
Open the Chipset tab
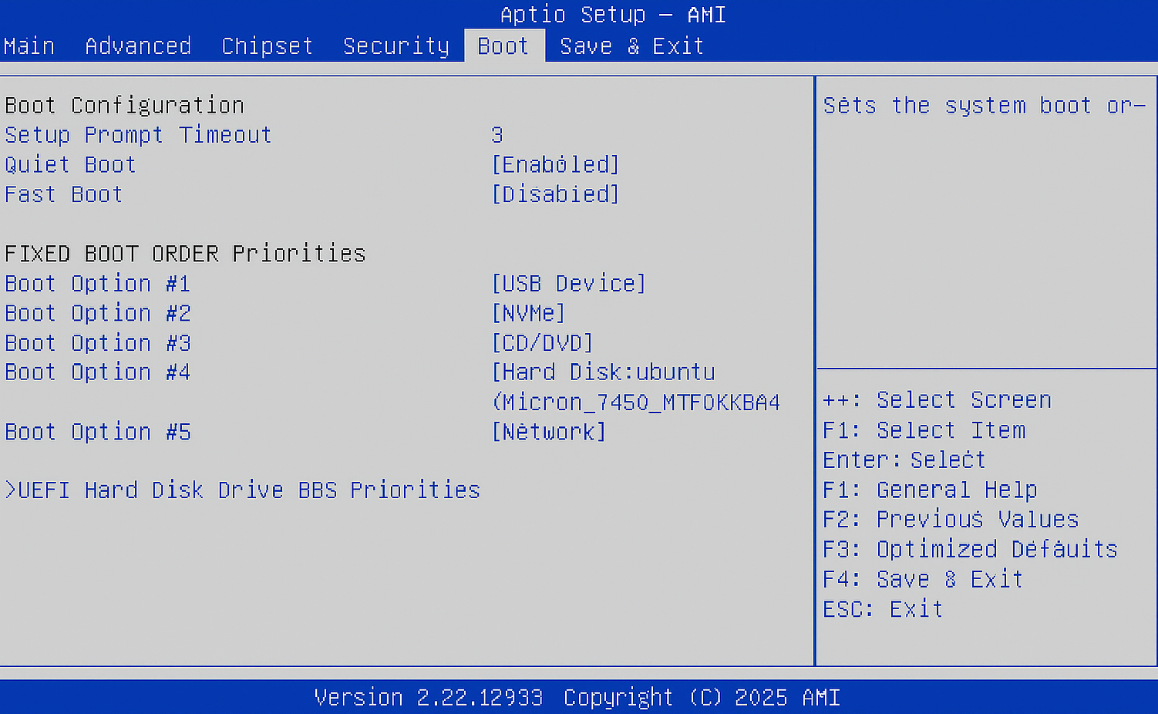(267, 46)
